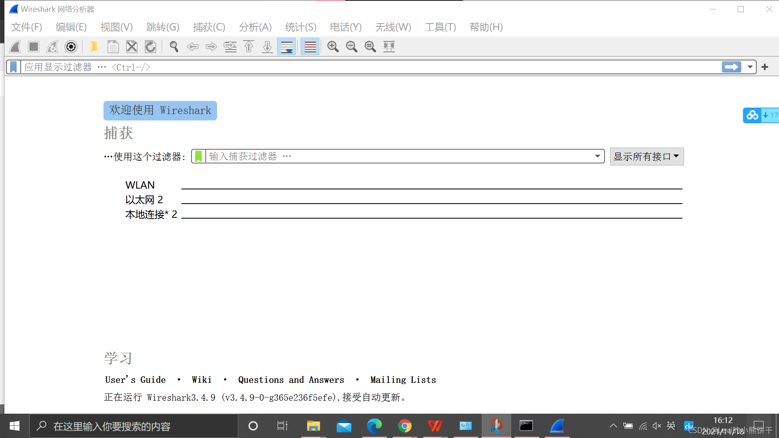Click Baidu cloud floating widget icon
Viewport: 779px width, 438px height.
click(x=752, y=116)
